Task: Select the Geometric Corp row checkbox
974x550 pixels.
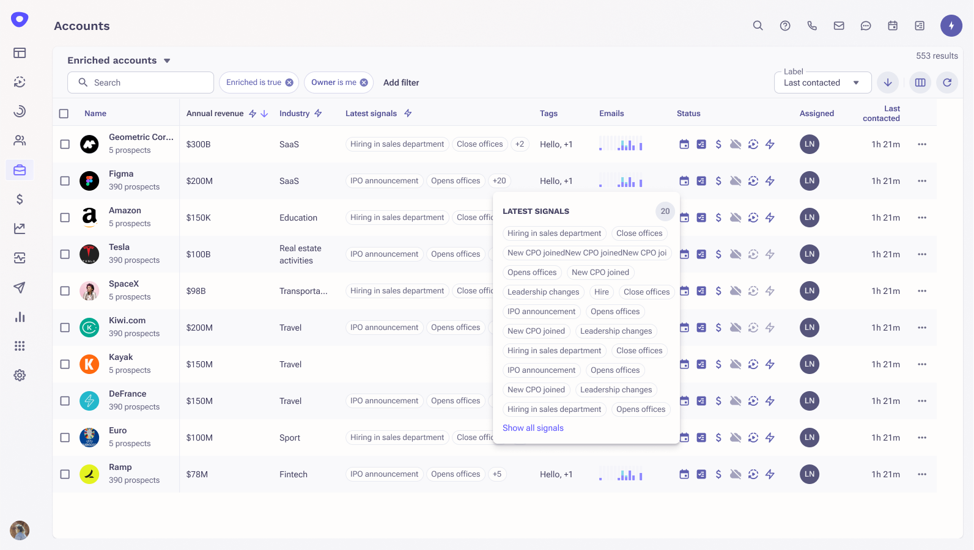Action: click(x=65, y=144)
